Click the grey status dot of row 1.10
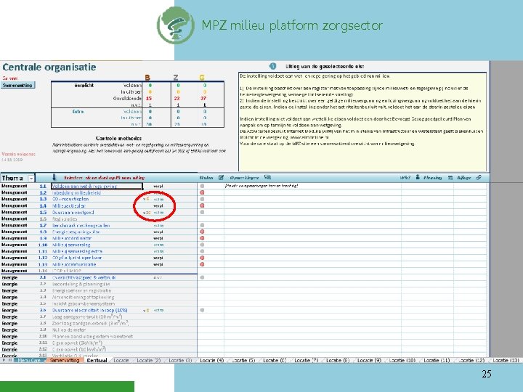The height and width of the screenshot is (392, 523). click(x=202, y=245)
